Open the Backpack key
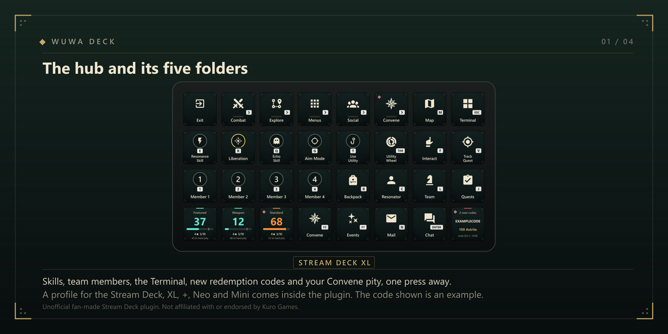Viewport: 668px width, 334px height. [353, 186]
